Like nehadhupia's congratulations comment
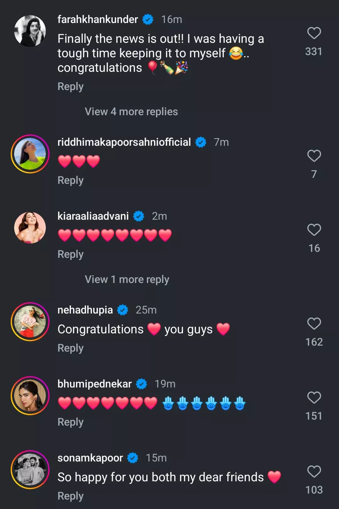 (314, 324)
